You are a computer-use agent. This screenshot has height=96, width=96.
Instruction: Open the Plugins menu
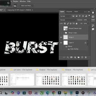coord(16,1)
